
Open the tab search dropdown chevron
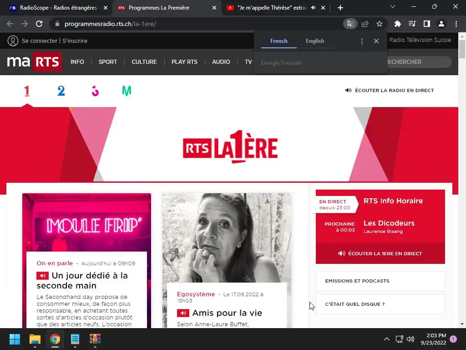[393, 6]
